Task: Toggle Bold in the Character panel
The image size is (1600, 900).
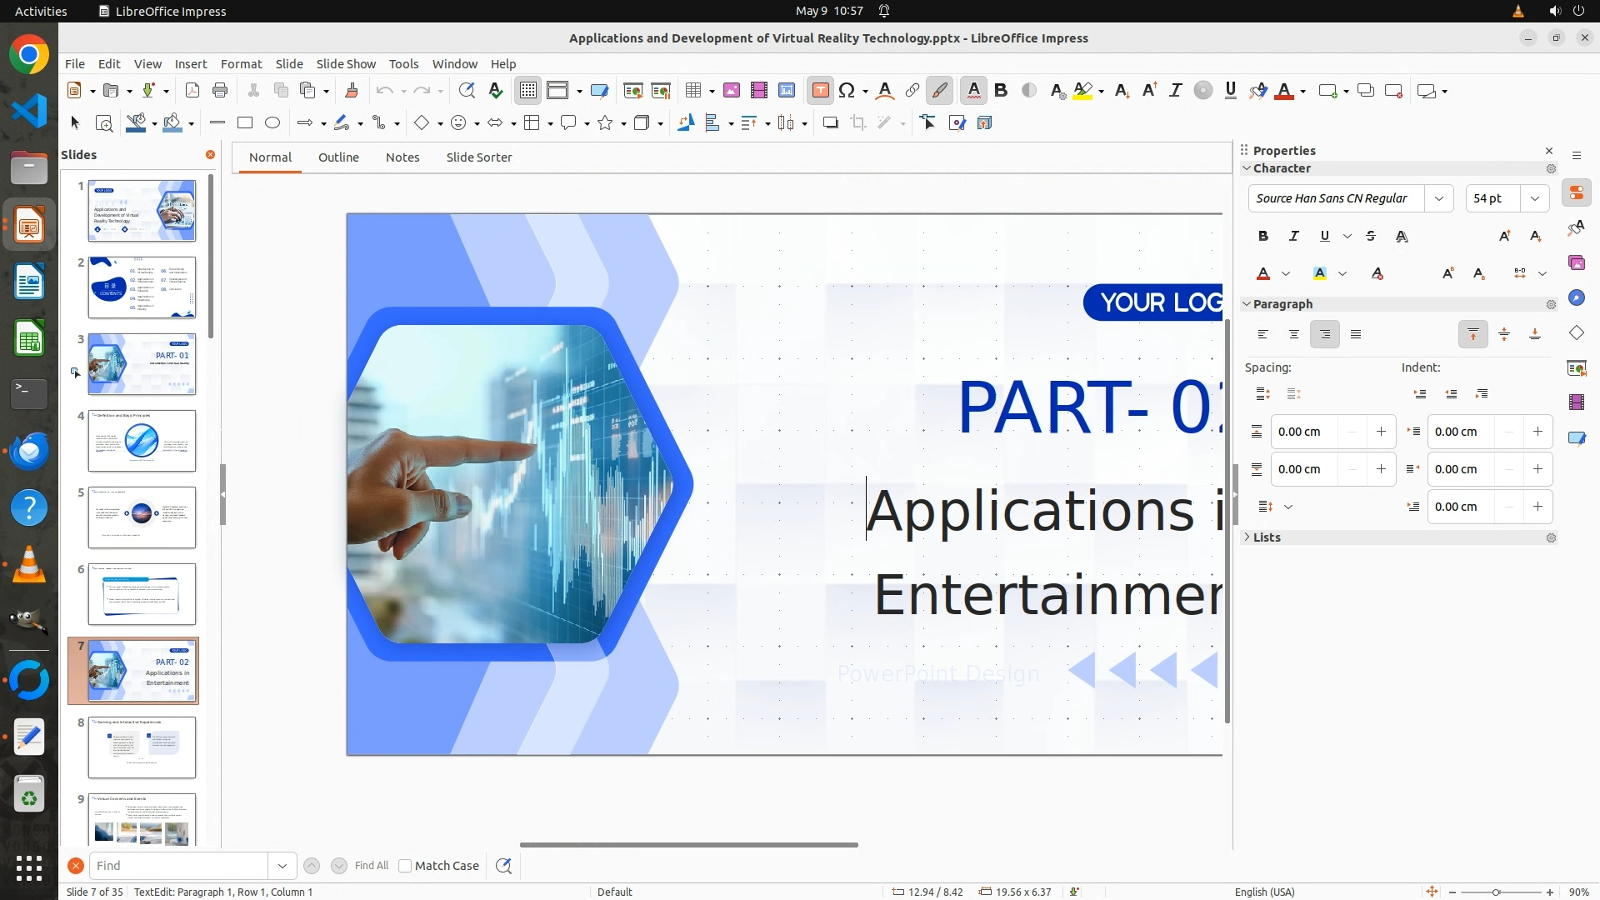Action: tap(1263, 237)
